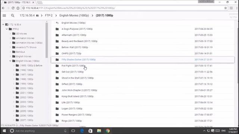Select Animation Movies (1080p) in sidebar
Screen dimensions: 239x134
coord(29,43)
